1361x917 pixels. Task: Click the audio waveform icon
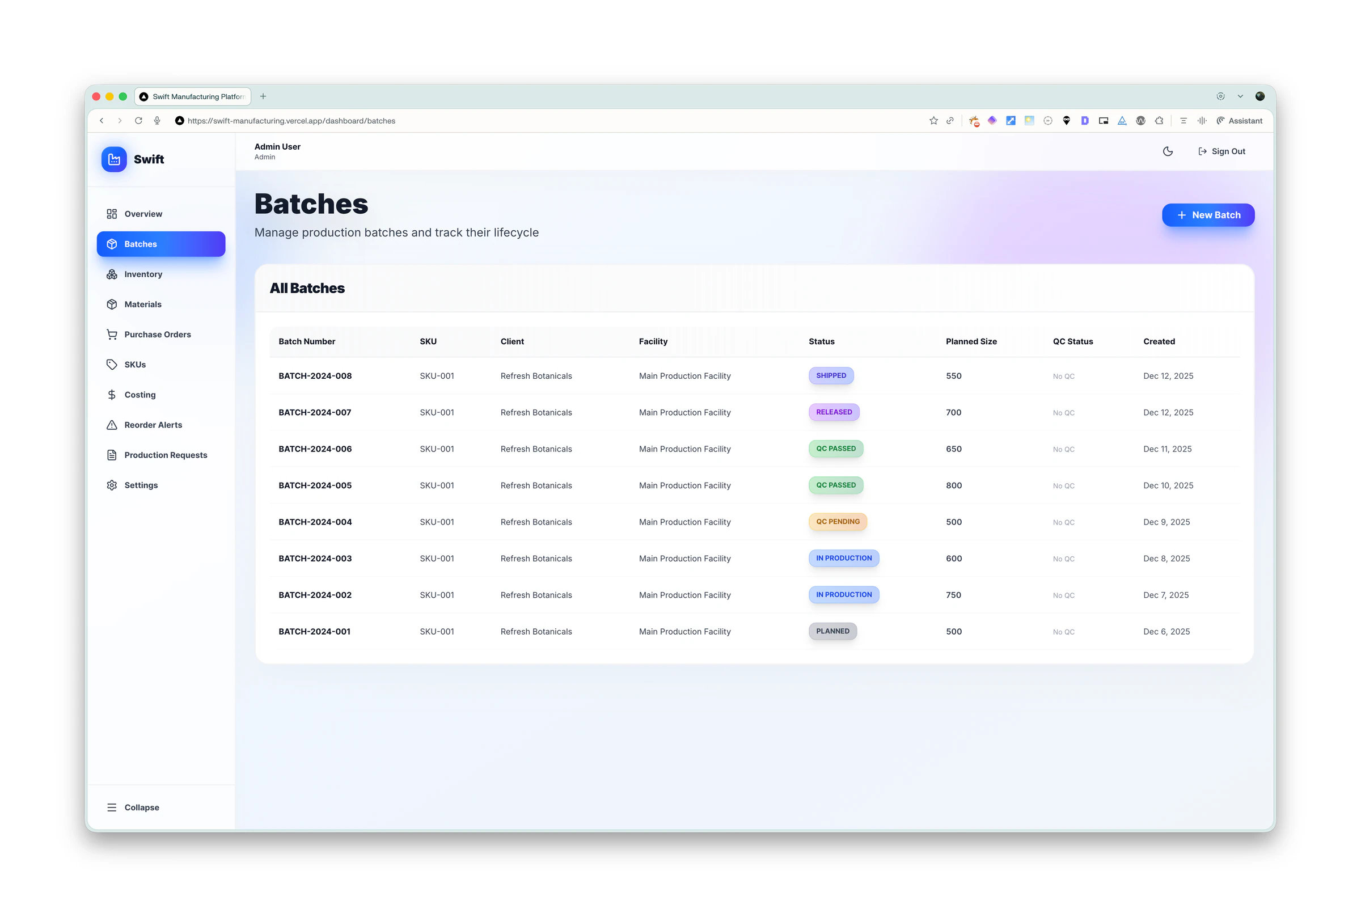tap(1202, 120)
